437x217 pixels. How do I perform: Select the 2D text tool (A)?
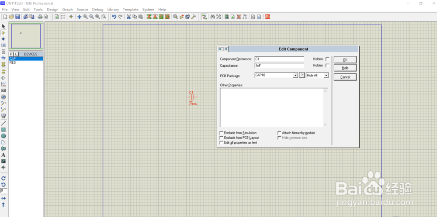click(x=3, y=155)
